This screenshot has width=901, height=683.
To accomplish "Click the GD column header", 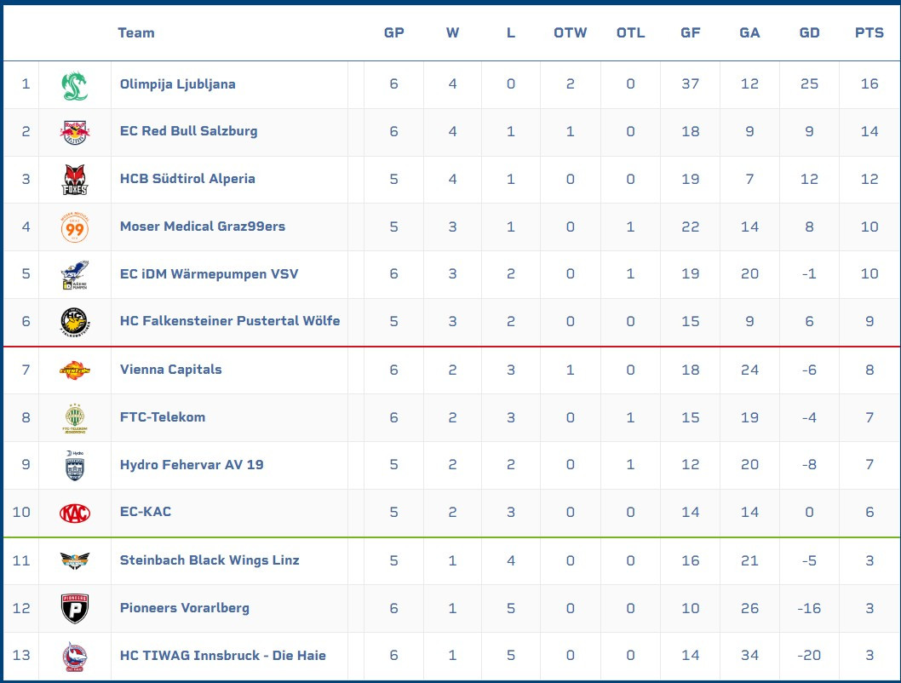I will tap(809, 33).
